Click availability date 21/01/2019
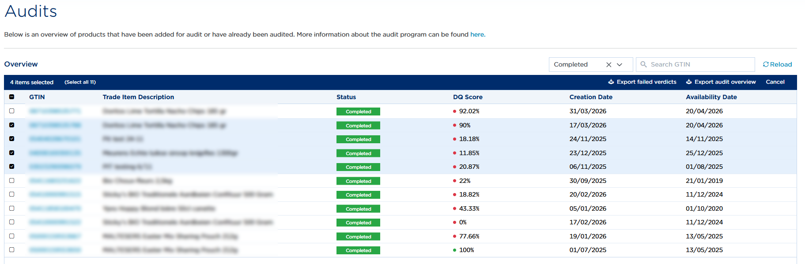 (x=704, y=181)
